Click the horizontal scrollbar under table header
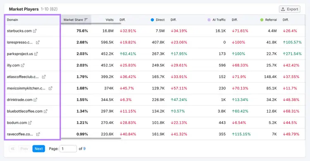The width and height of the screenshot is (310, 161). point(91,24)
